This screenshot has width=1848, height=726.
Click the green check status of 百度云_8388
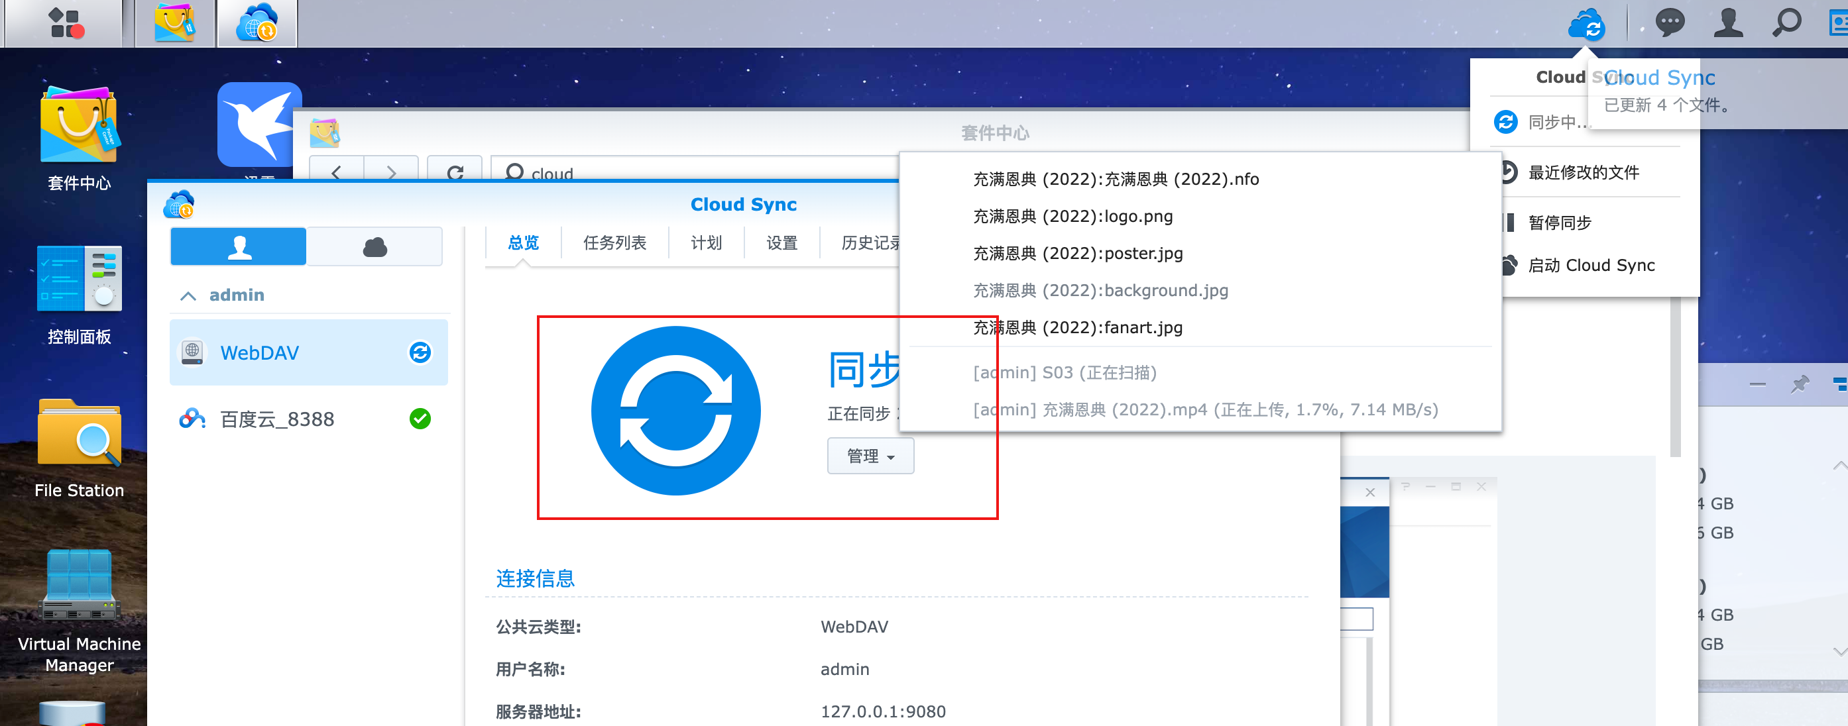tap(420, 419)
